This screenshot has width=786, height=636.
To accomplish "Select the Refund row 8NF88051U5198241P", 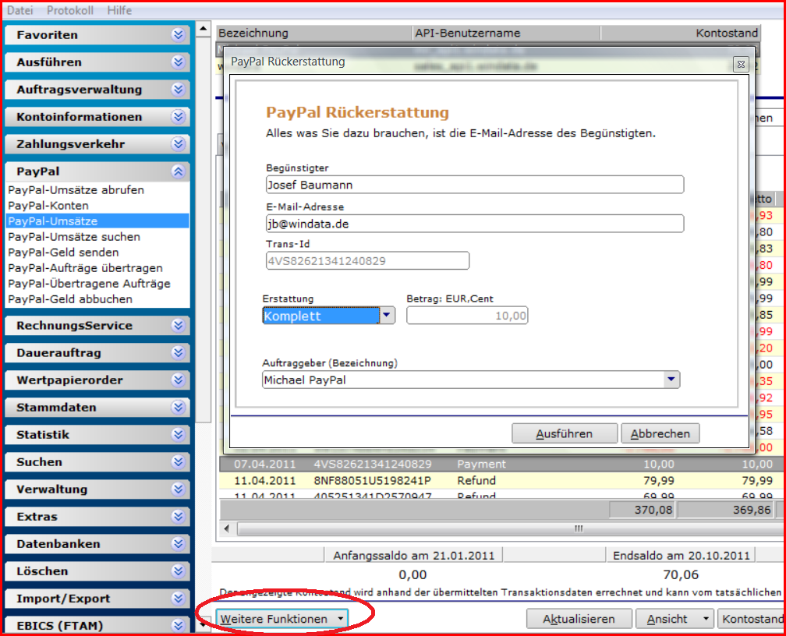I will coord(501,481).
